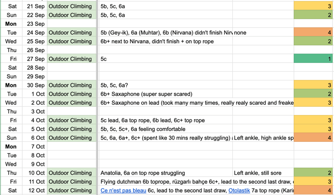Select the "7 Oct" date cell

click(36, 146)
